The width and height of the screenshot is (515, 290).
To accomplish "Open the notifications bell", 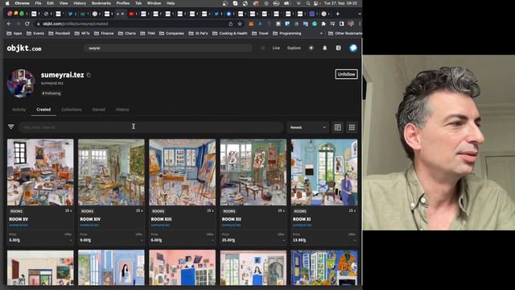I will [324, 48].
